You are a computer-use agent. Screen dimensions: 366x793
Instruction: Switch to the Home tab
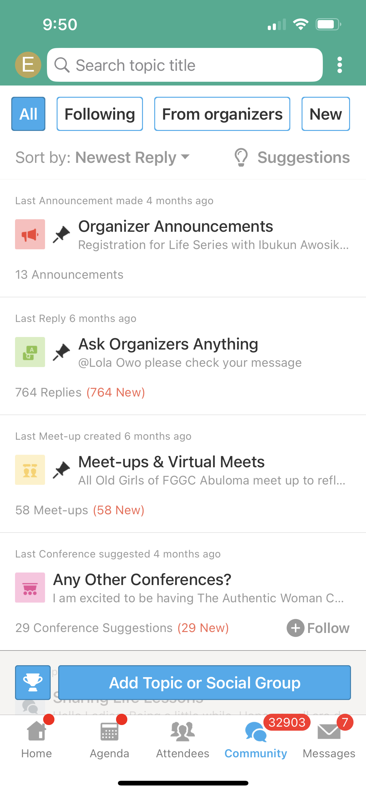click(x=37, y=739)
